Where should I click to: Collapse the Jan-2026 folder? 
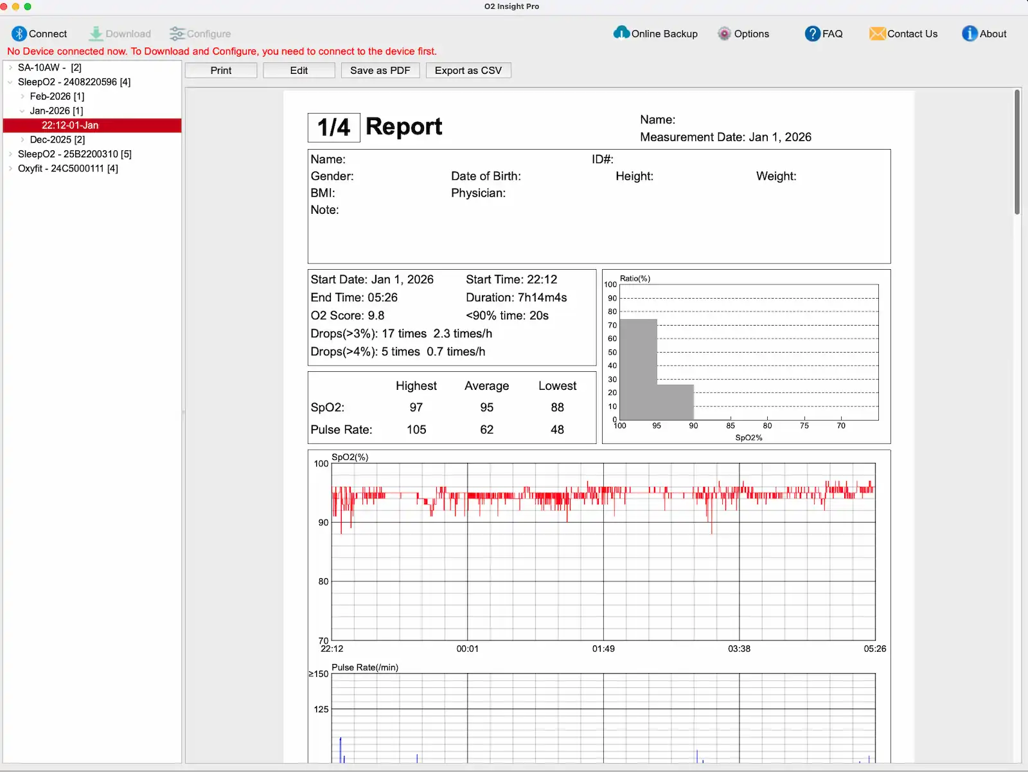click(x=23, y=110)
